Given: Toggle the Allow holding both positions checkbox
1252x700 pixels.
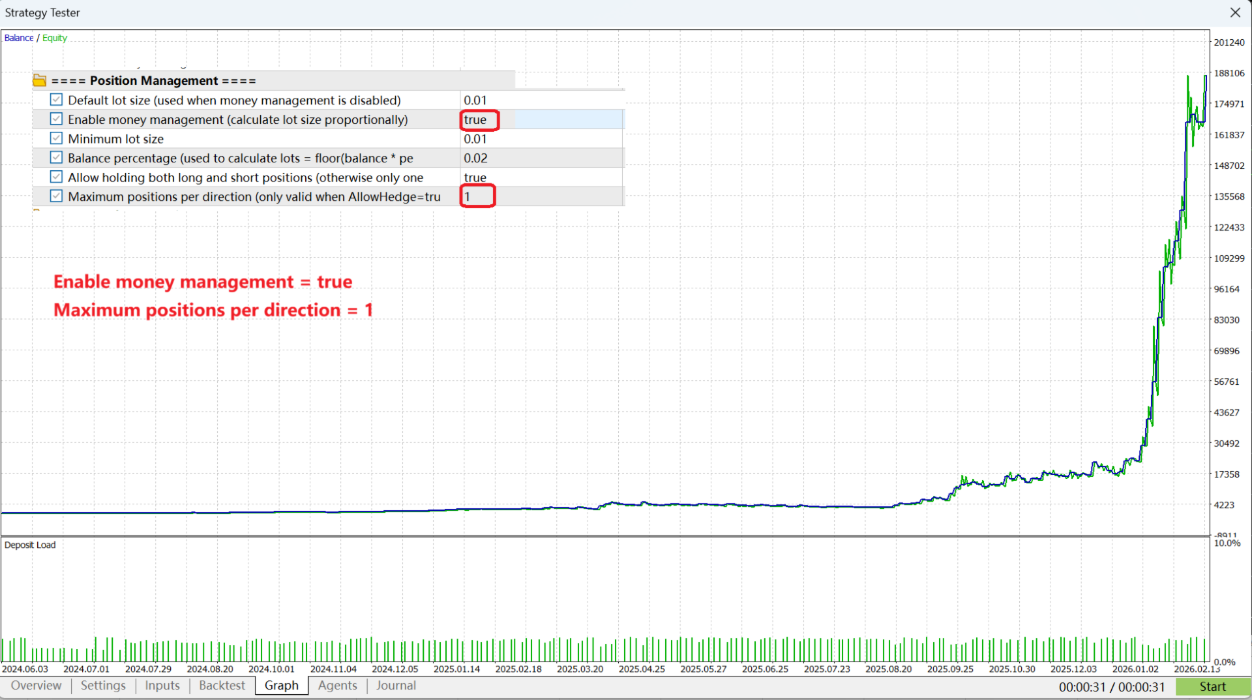Looking at the screenshot, I should 56,177.
